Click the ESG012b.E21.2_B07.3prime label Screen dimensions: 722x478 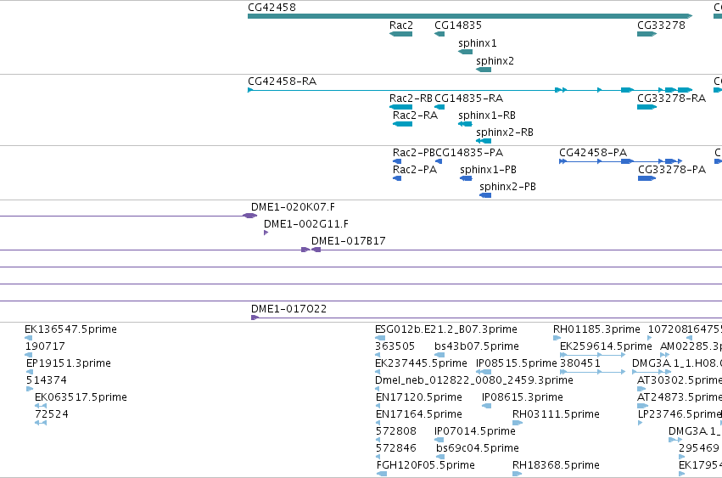point(446,329)
